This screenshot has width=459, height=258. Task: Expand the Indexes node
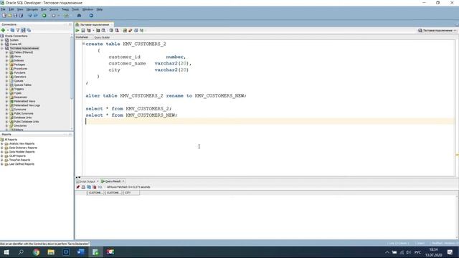click(6, 60)
